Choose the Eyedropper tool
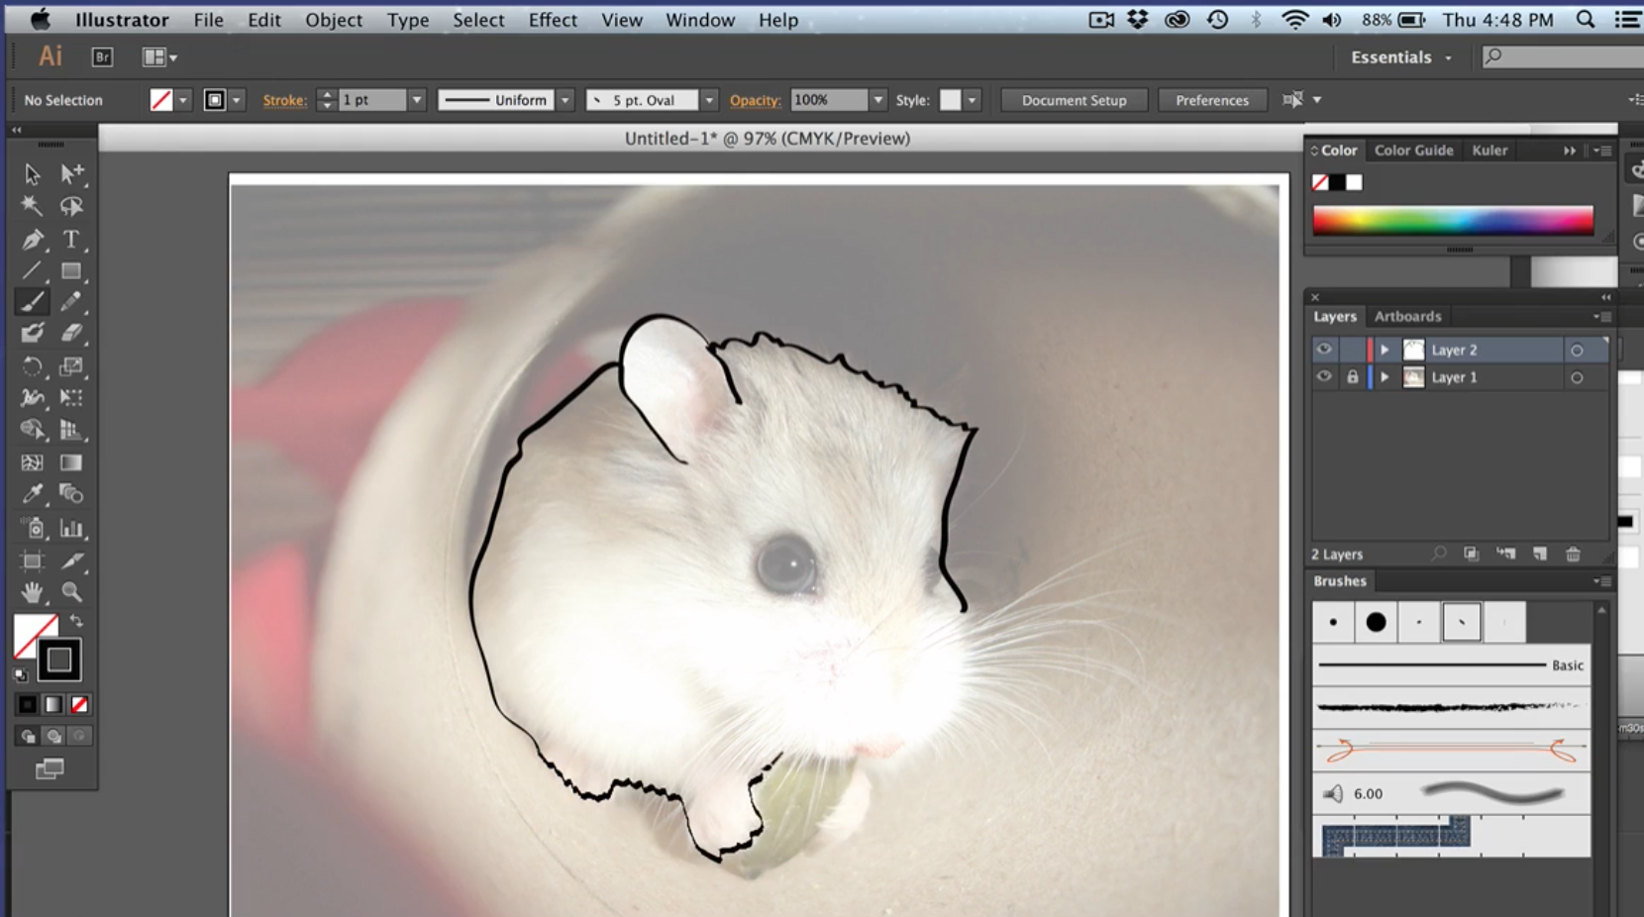The width and height of the screenshot is (1644, 917). click(32, 494)
